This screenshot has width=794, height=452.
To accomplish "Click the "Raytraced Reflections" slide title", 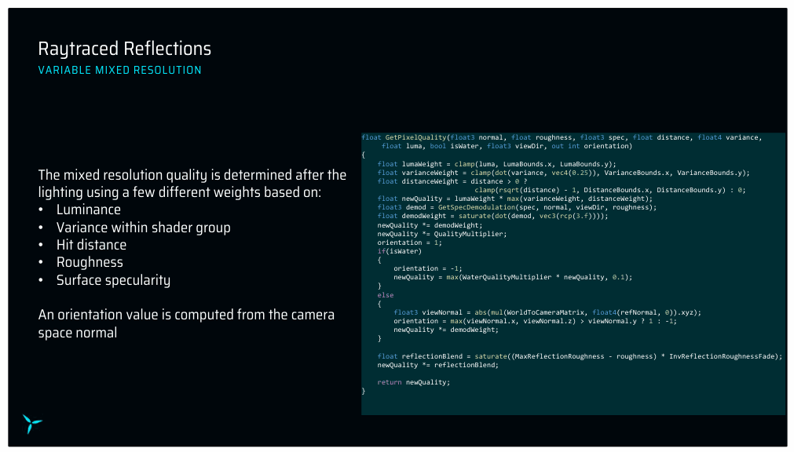I will [125, 49].
